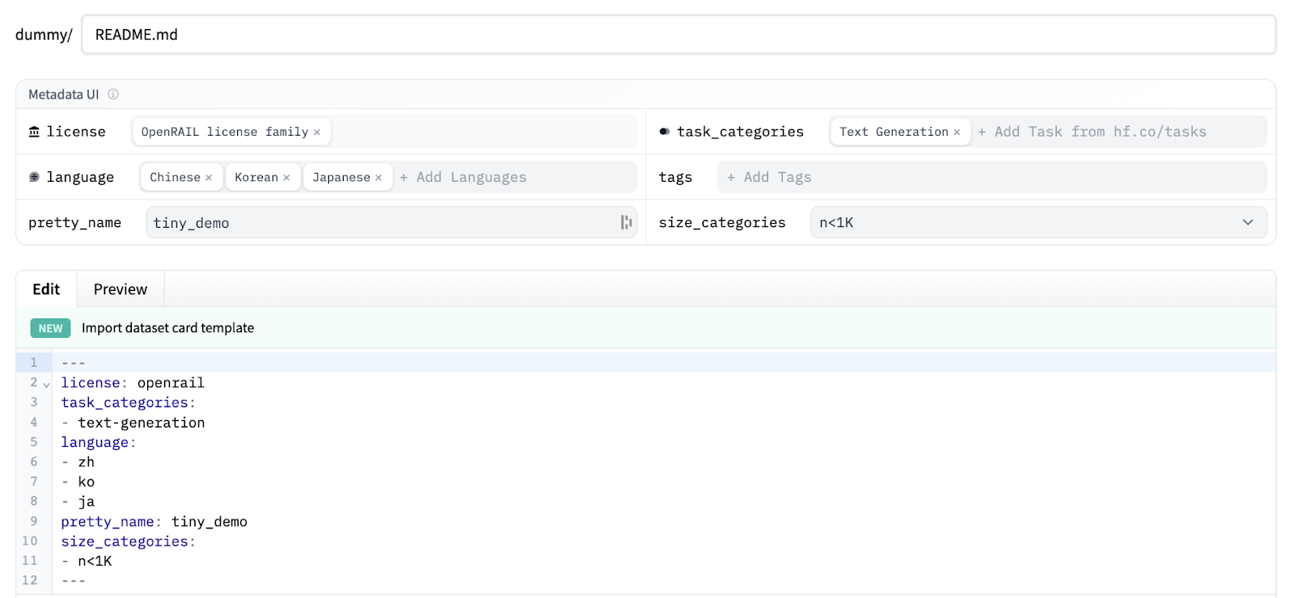The width and height of the screenshot is (1294, 598).
Task: Click the license scale icon
Action: 34,132
